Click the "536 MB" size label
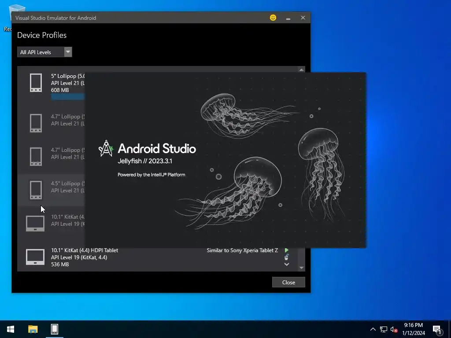Viewport: 451px width, 338px height. coord(60,265)
